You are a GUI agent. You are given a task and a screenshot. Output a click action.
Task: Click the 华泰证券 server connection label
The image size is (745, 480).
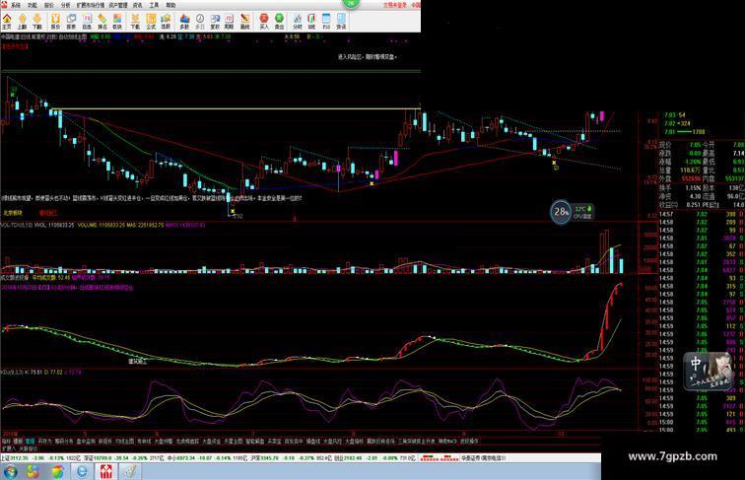pyautogui.click(x=483, y=458)
